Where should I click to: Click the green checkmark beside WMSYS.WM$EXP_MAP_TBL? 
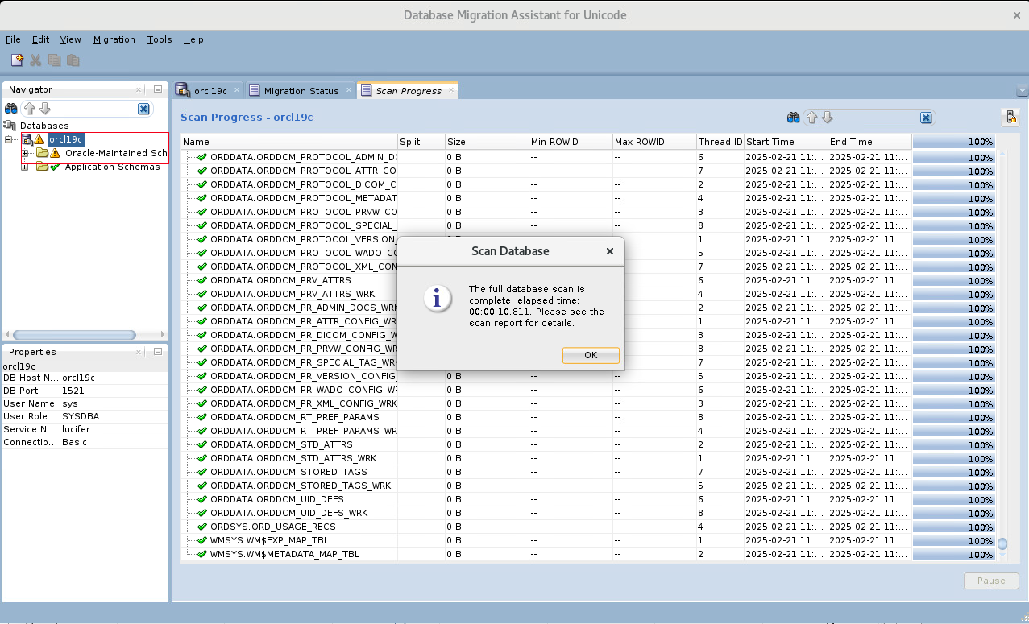[202, 540]
